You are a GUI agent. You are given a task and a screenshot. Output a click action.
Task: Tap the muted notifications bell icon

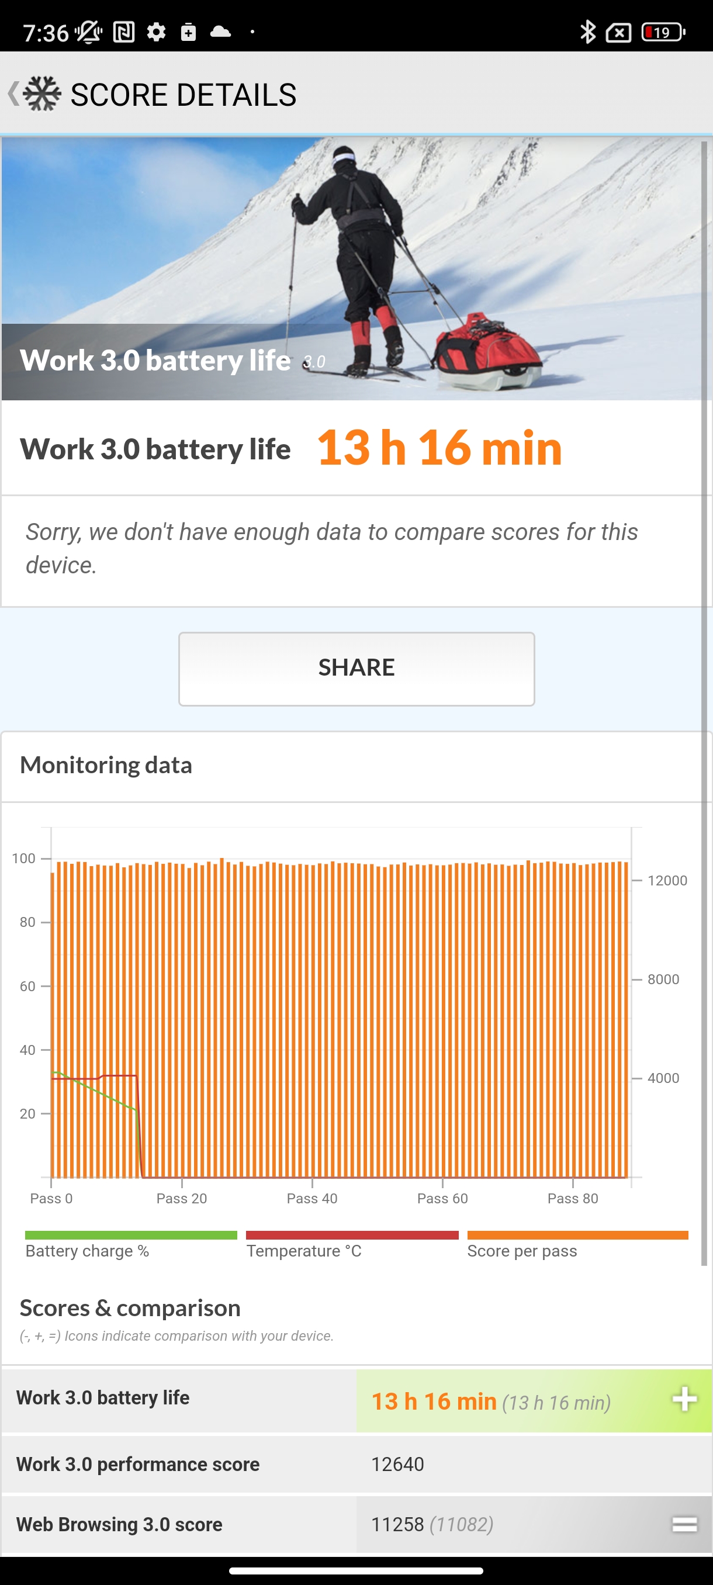click(89, 32)
